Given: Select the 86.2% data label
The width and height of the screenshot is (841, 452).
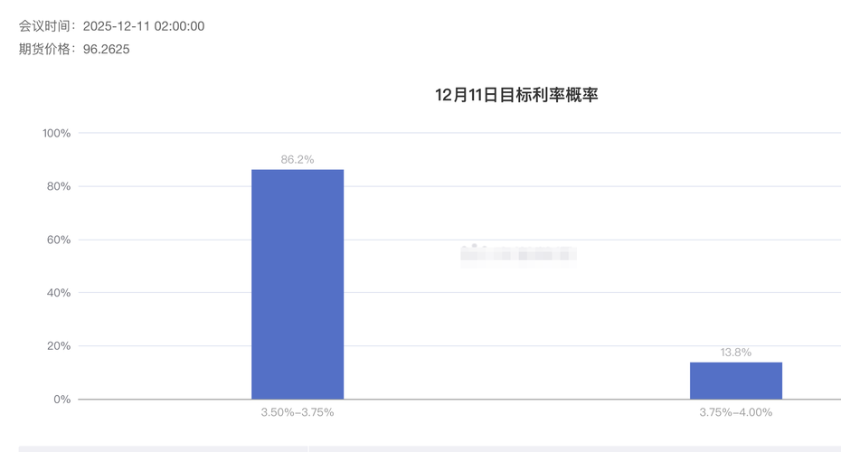Looking at the screenshot, I should 298,159.
